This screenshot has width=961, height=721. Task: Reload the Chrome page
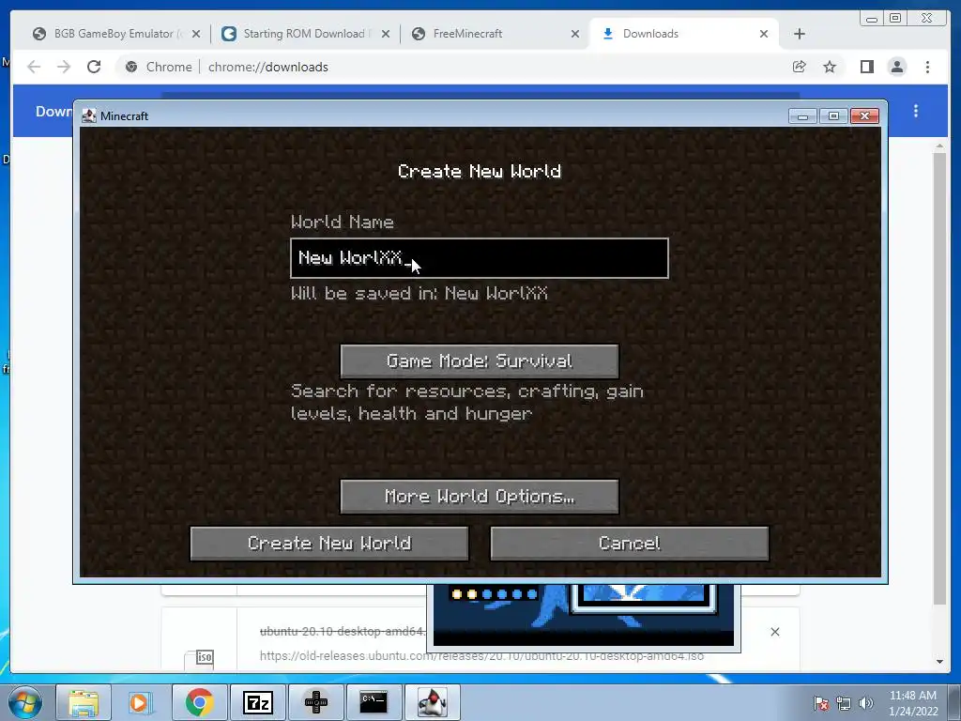click(94, 67)
